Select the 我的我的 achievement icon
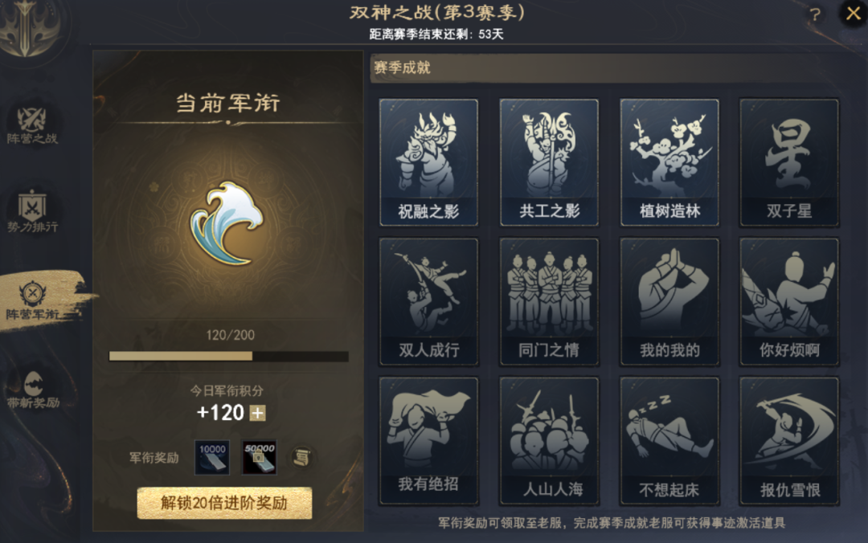This screenshot has height=543, width=868. coord(669,302)
